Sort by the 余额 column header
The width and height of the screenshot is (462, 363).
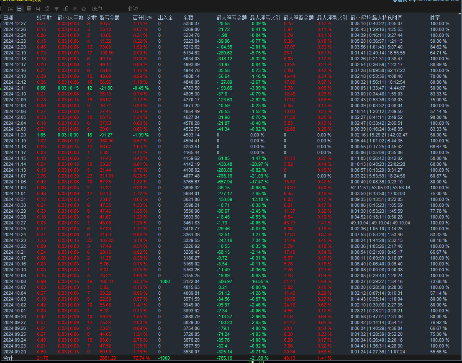[188, 18]
